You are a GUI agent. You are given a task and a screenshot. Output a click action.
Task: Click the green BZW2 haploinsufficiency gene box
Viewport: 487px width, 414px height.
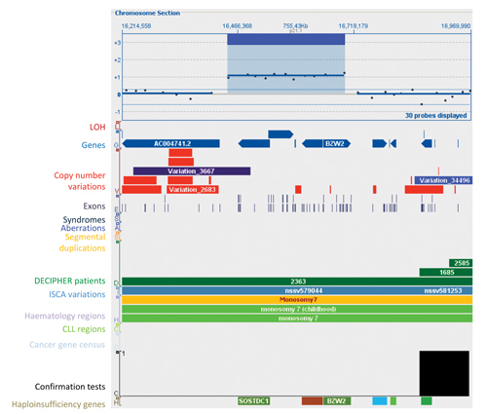(337, 401)
